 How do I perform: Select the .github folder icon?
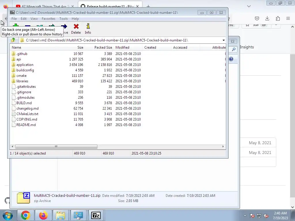pyautogui.click(x=13, y=54)
